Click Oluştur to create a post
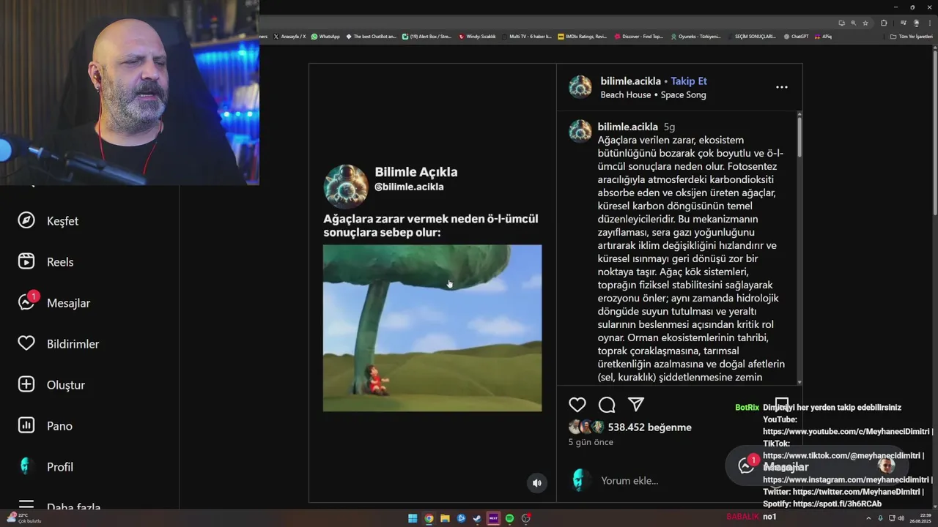 [51, 385]
